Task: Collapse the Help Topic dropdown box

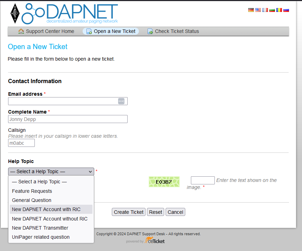Action: (51, 171)
